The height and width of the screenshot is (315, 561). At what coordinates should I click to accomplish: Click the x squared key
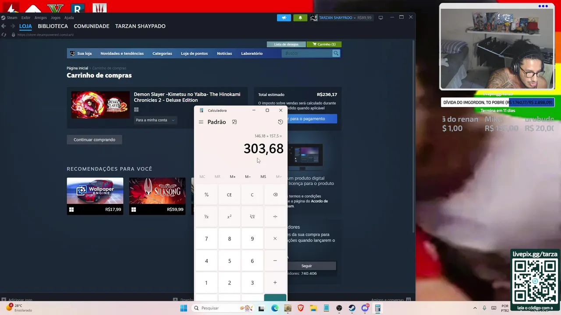tap(229, 217)
